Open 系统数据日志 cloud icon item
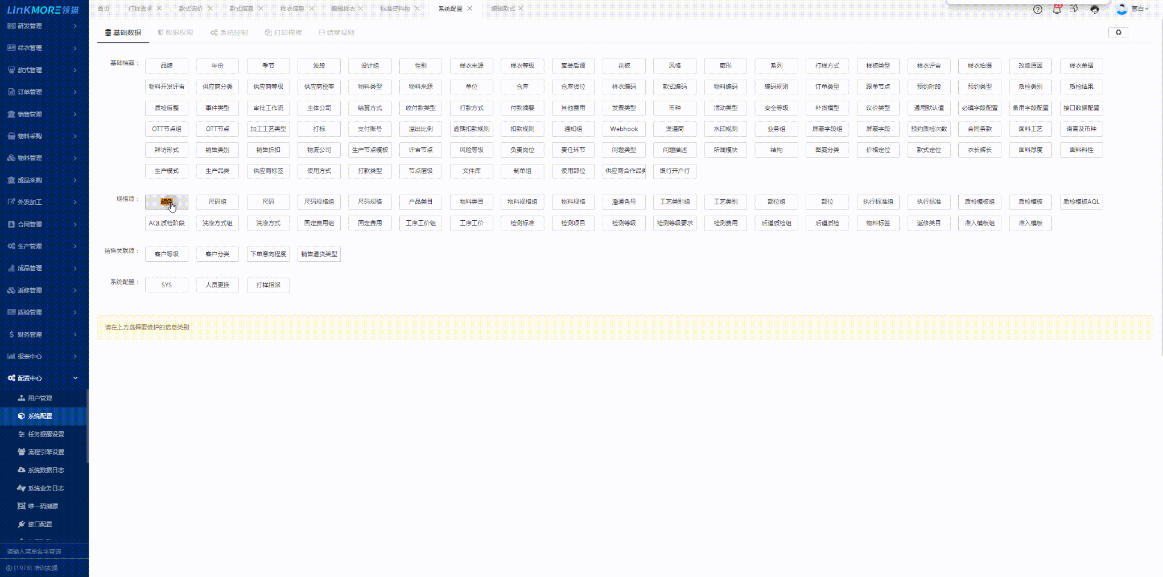 coord(46,470)
